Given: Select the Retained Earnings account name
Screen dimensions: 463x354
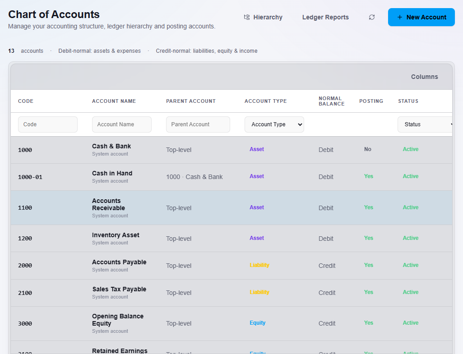Looking at the screenshot, I should click(x=120, y=350).
